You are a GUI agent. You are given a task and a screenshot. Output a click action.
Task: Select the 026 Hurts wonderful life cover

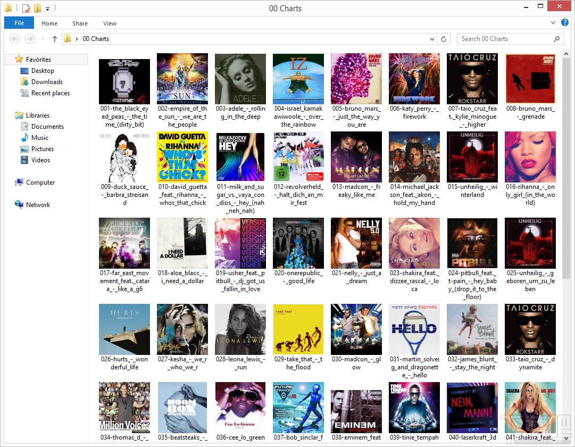[x=124, y=329]
